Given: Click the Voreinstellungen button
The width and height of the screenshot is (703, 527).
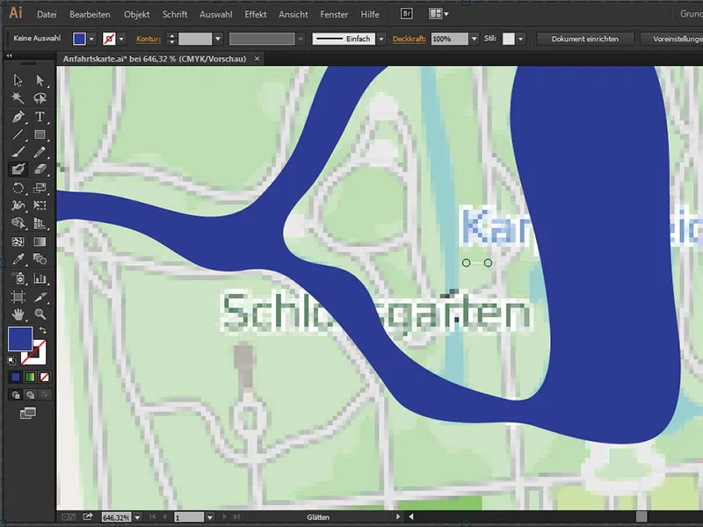Looking at the screenshot, I should (671, 39).
